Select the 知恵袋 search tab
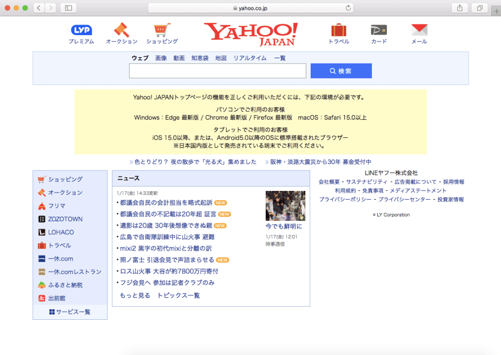This screenshot has height=355, width=501. click(x=200, y=58)
